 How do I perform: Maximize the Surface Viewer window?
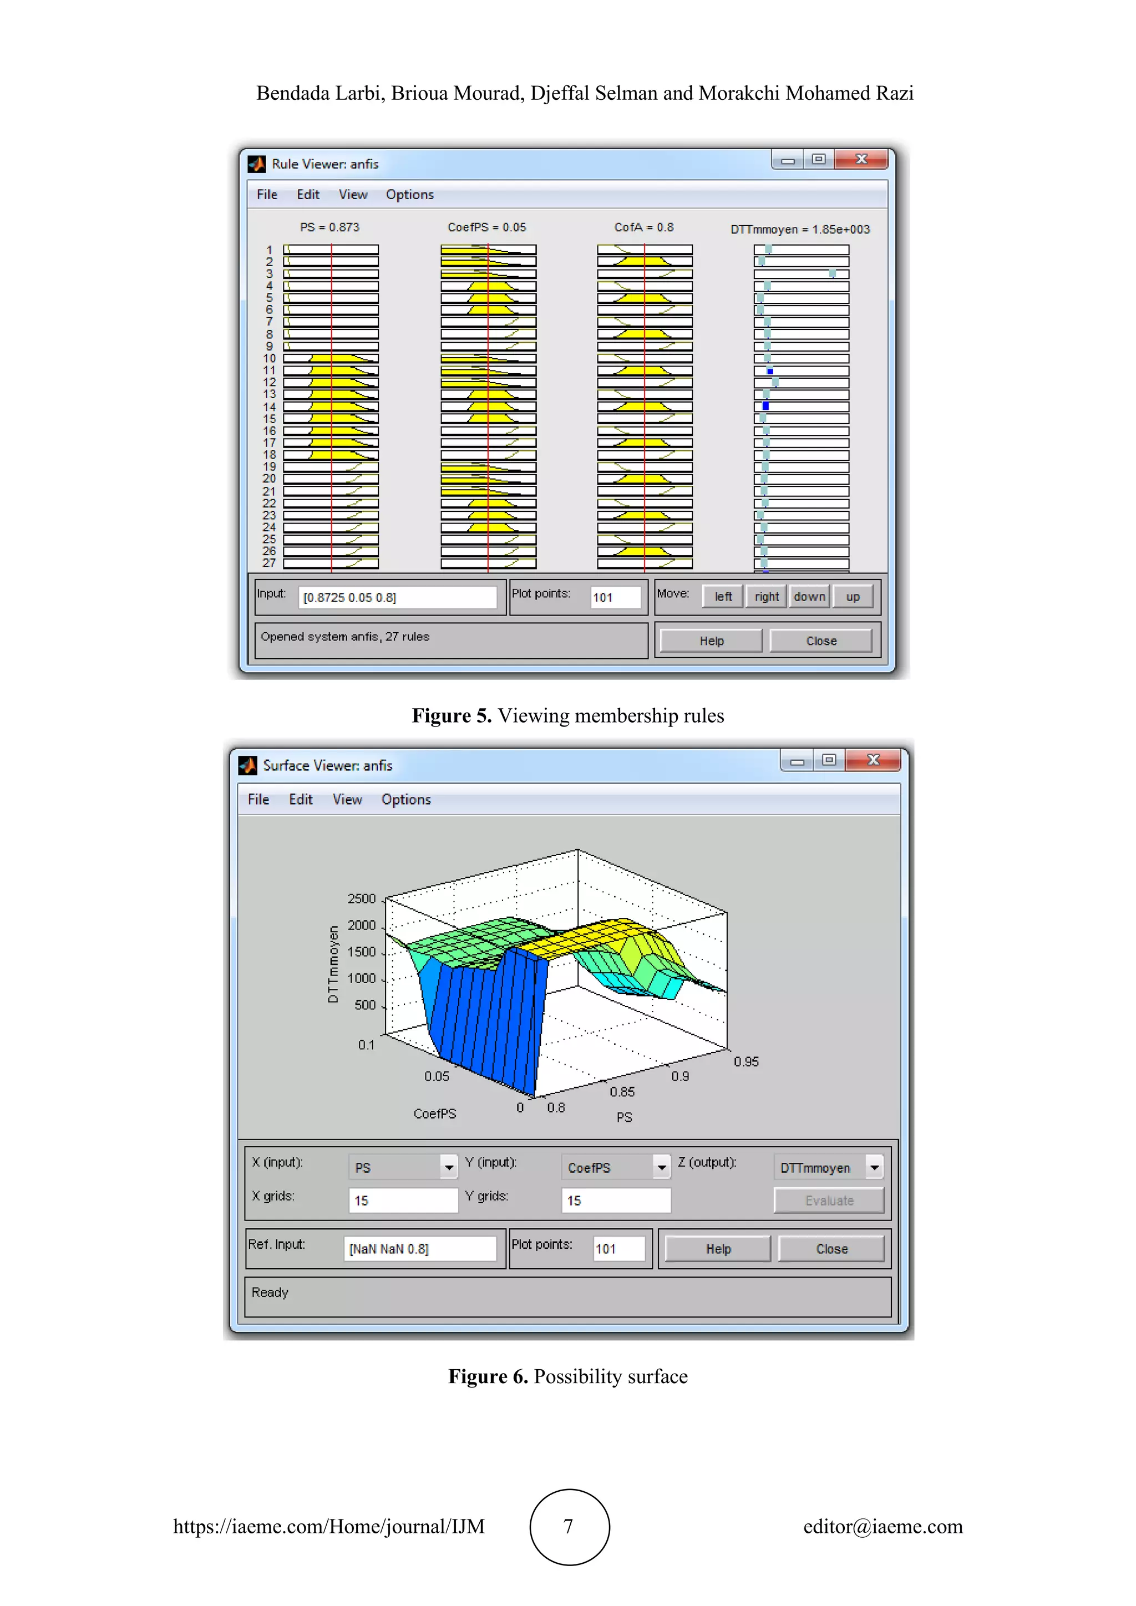tap(829, 760)
